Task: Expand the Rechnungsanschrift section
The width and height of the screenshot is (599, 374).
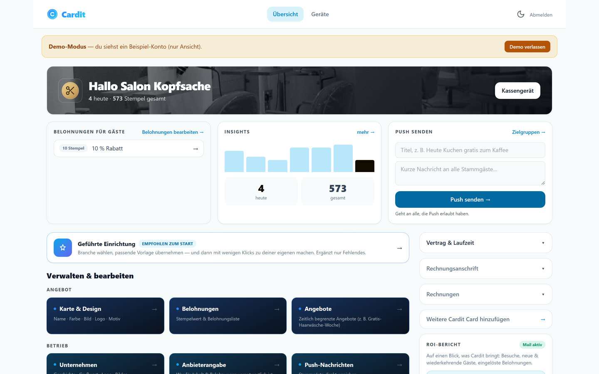Action: click(486, 269)
